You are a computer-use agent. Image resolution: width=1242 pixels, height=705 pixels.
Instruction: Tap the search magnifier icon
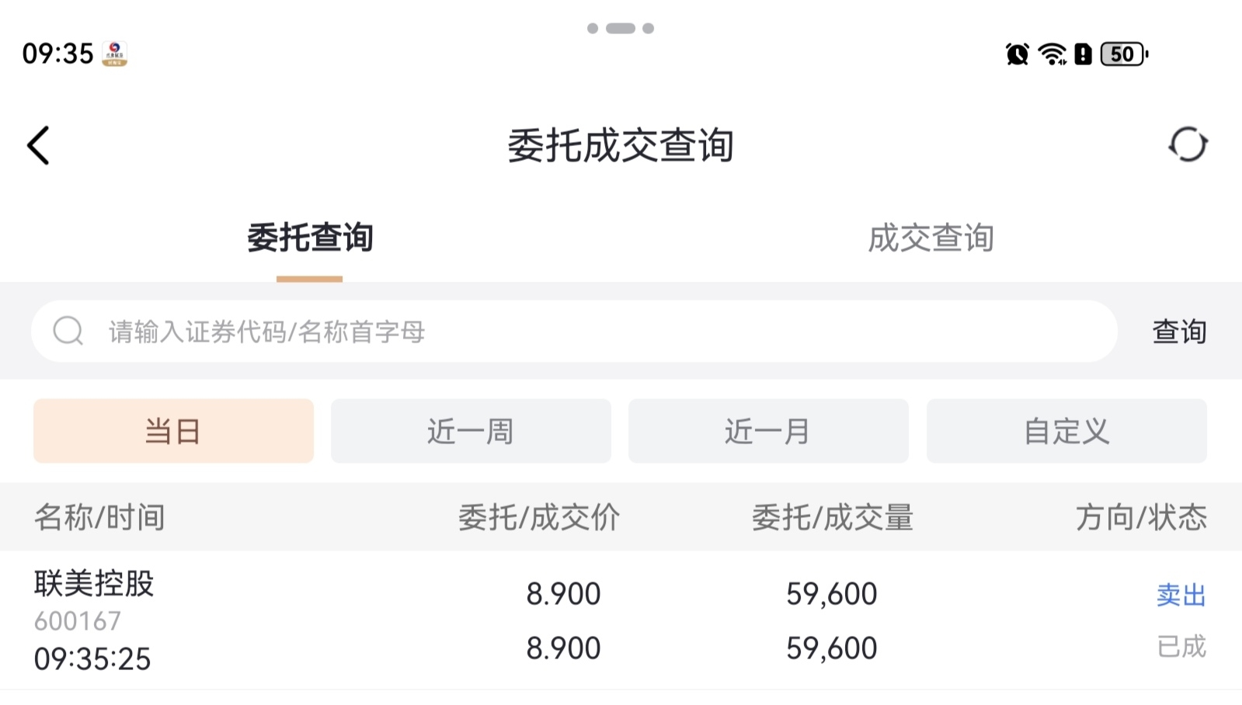68,331
